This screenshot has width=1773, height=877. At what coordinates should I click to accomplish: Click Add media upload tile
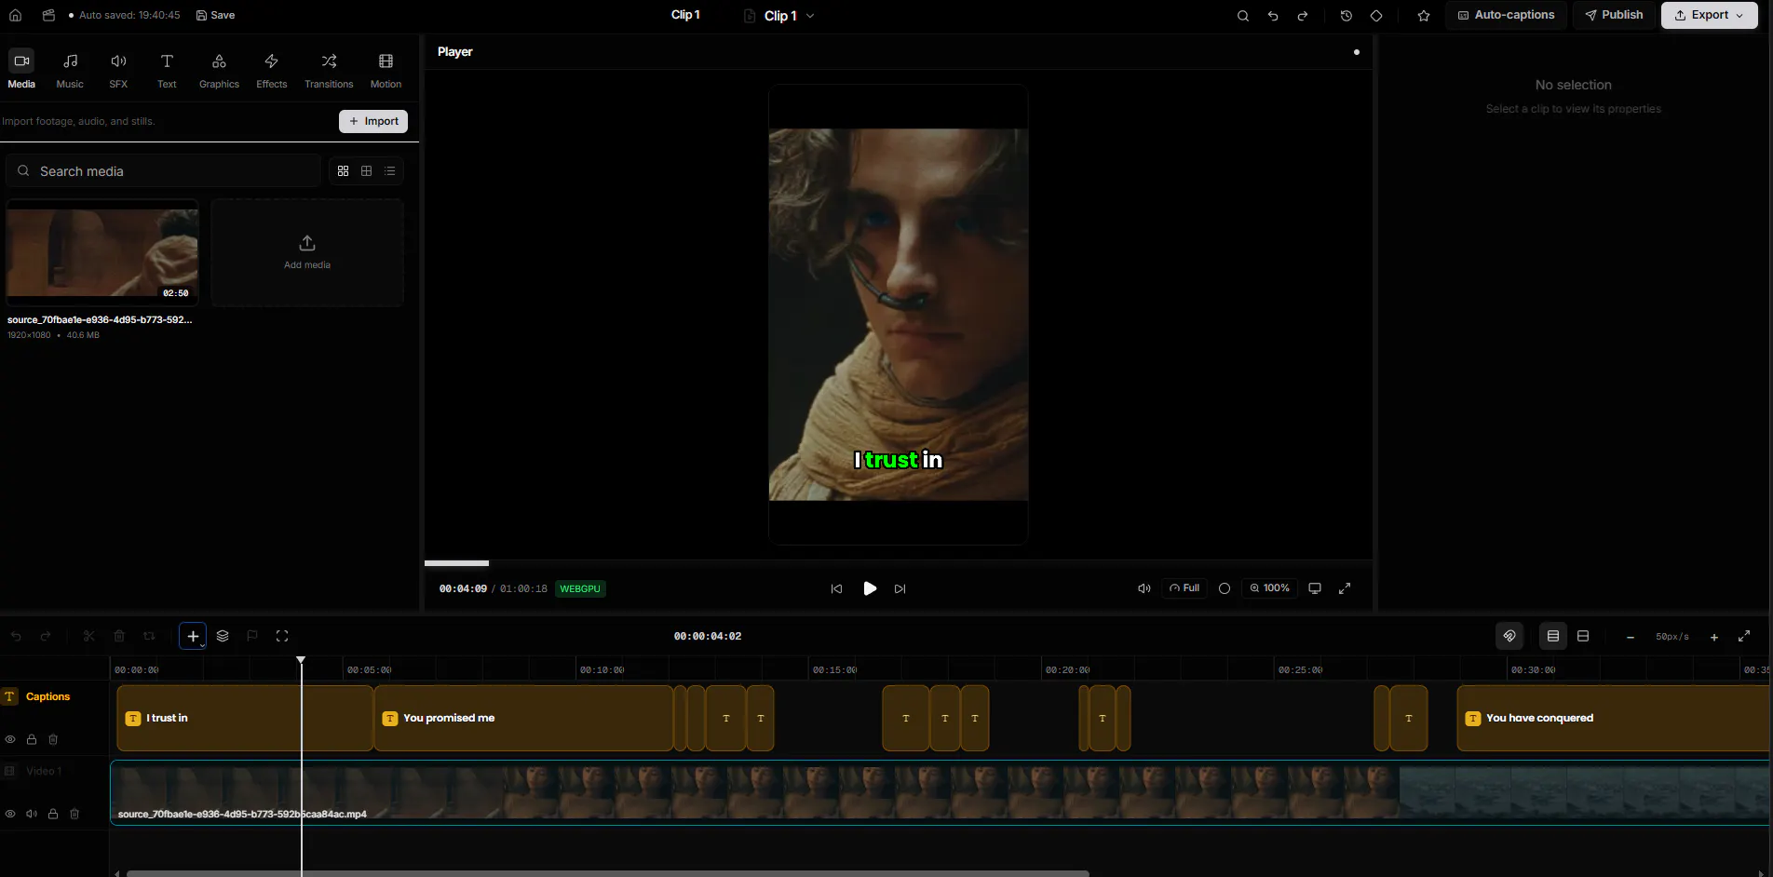click(x=307, y=252)
